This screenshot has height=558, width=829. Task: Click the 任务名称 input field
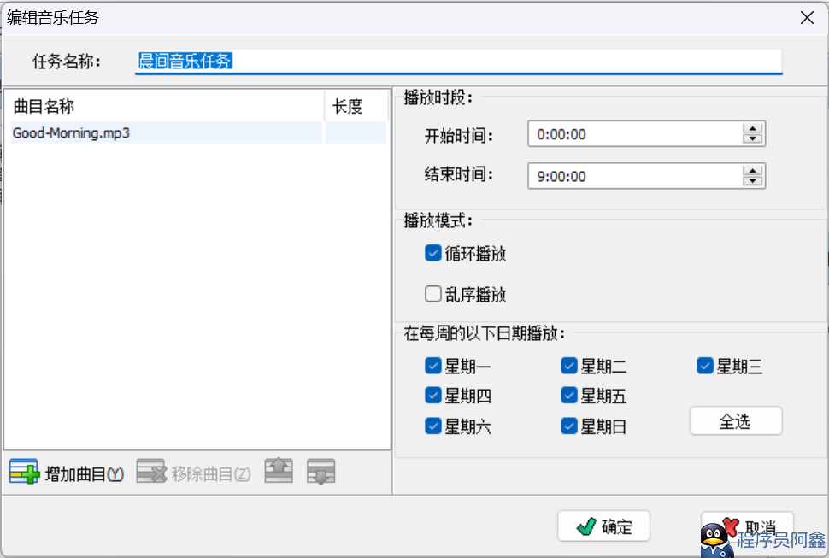(x=458, y=62)
